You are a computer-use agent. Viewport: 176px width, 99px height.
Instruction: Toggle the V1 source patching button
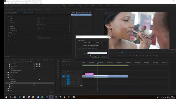coord(63,76)
